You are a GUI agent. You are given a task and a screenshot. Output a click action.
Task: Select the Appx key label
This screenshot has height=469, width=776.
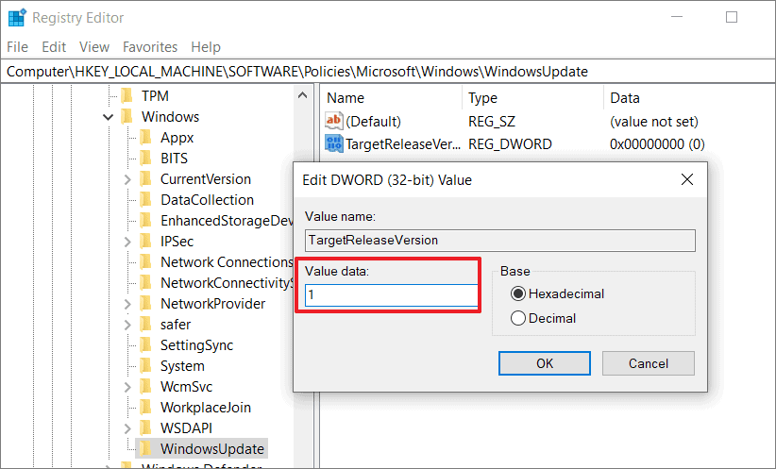click(x=177, y=138)
